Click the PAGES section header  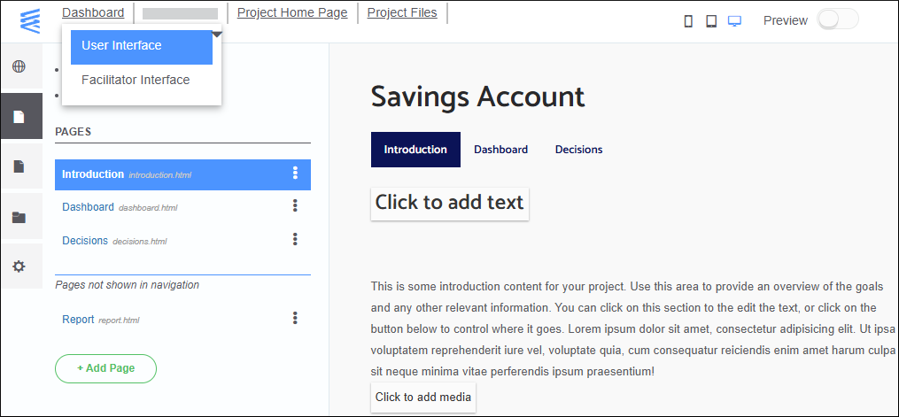73,132
